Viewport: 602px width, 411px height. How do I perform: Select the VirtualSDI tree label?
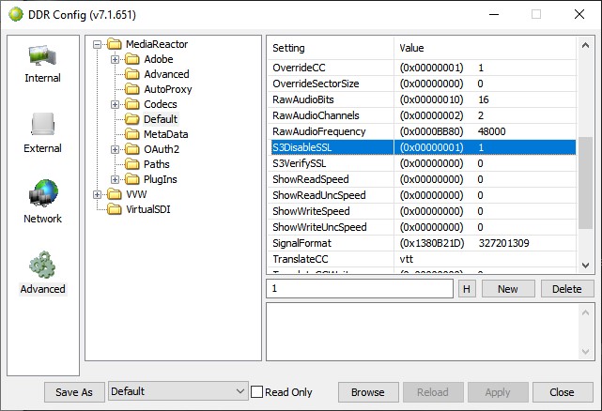click(x=148, y=209)
